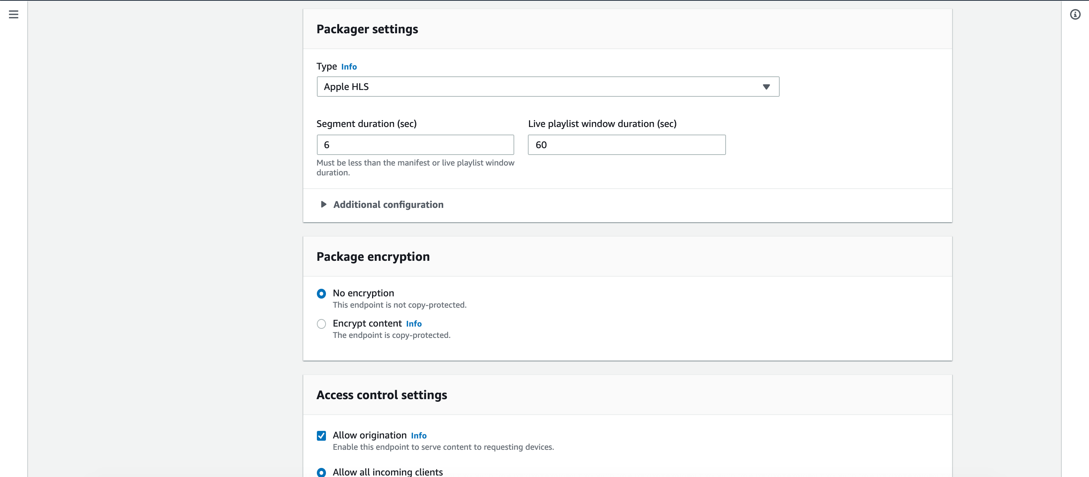This screenshot has height=477, width=1089.
Task: Select Allow all incoming clients option
Action: point(321,472)
